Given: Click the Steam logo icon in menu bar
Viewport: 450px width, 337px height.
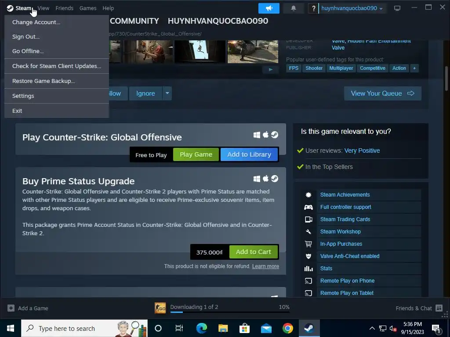Looking at the screenshot, I should tap(10, 8).
